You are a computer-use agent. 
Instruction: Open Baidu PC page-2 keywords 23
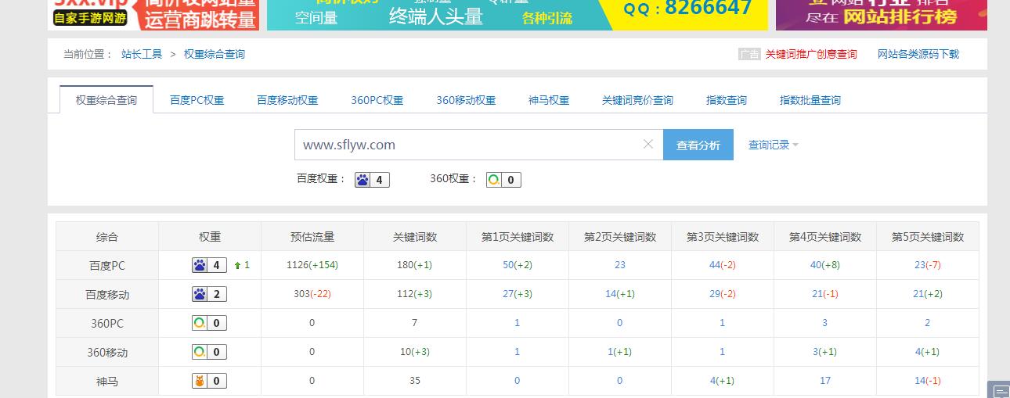coord(620,265)
